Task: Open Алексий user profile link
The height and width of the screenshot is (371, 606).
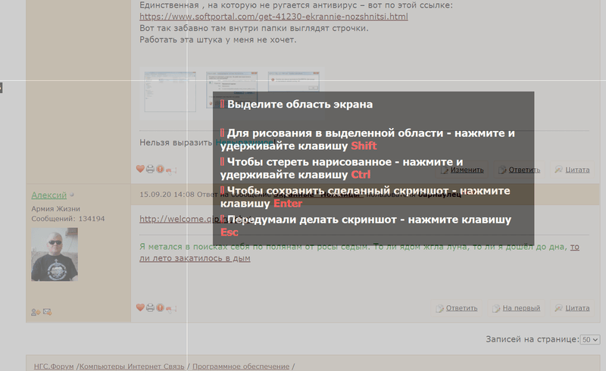Action: coord(49,195)
